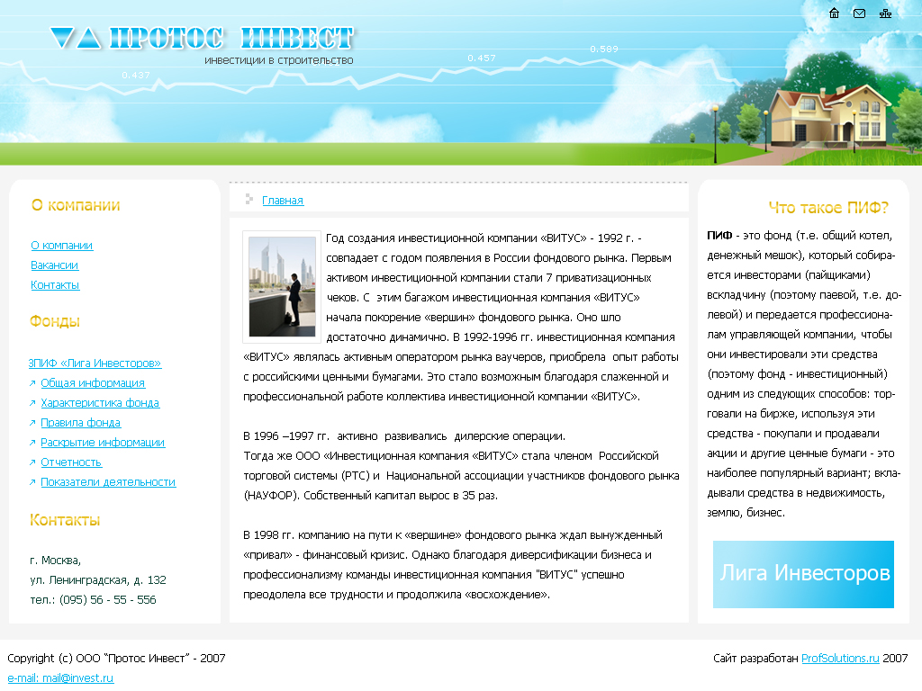This screenshot has height=691, width=922.
Task: Open the envelope mail icon at top right
Action: (x=857, y=13)
